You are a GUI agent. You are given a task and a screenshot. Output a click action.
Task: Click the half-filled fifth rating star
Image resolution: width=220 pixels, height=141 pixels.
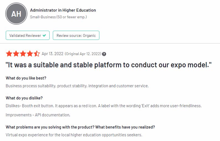click(37, 54)
